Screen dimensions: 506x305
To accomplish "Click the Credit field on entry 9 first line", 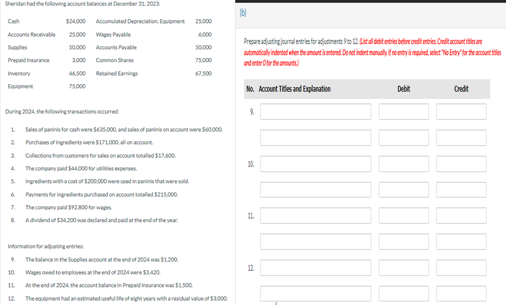I will pos(461,112).
